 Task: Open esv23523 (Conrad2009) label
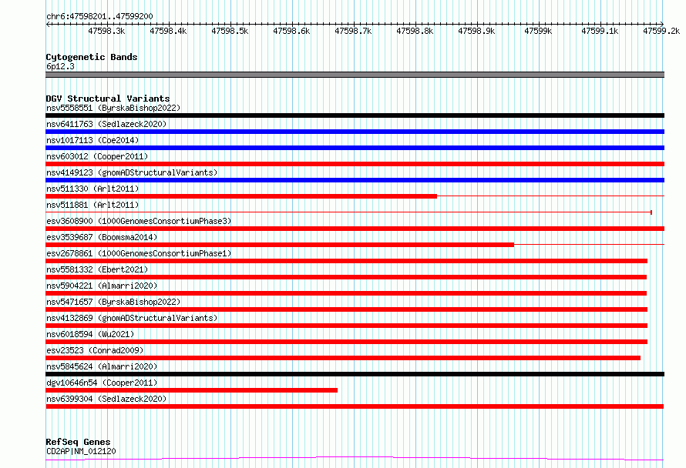pyautogui.click(x=95, y=350)
